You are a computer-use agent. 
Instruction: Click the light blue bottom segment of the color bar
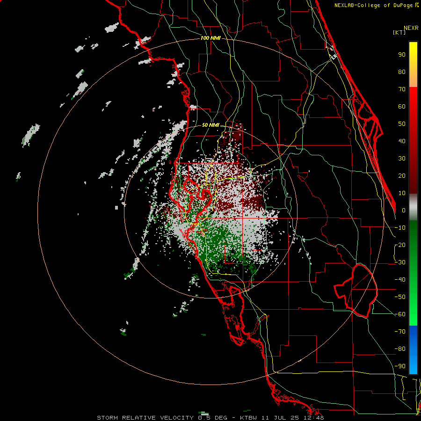coord(413,365)
